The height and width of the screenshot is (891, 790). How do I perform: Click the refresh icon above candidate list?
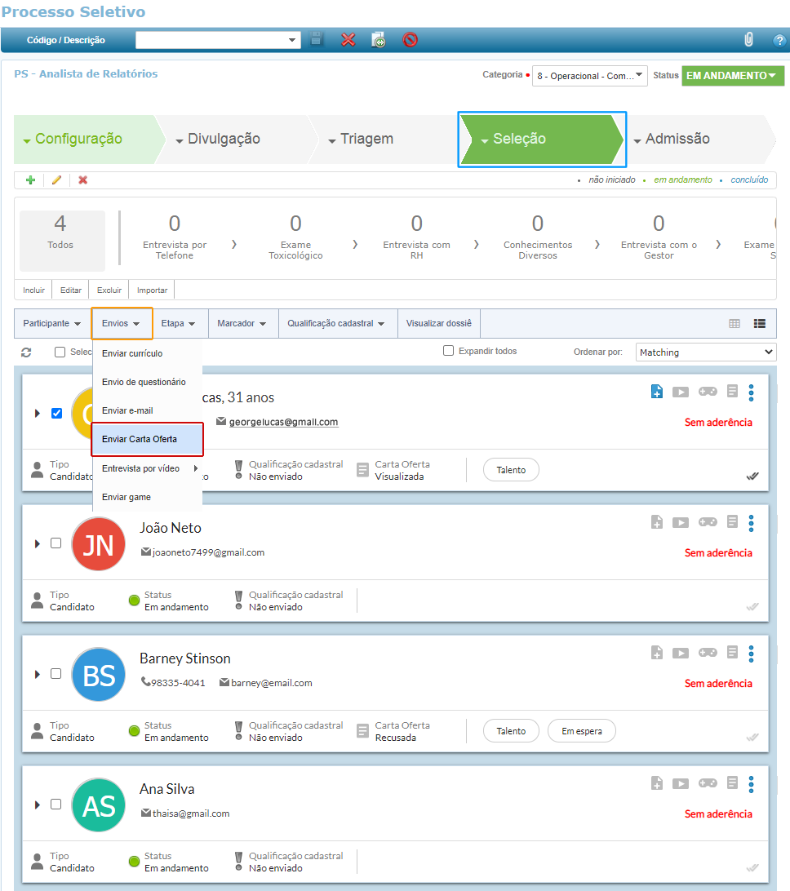26,352
